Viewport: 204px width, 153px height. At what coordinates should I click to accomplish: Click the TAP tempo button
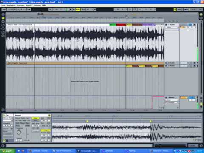(4, 9)
